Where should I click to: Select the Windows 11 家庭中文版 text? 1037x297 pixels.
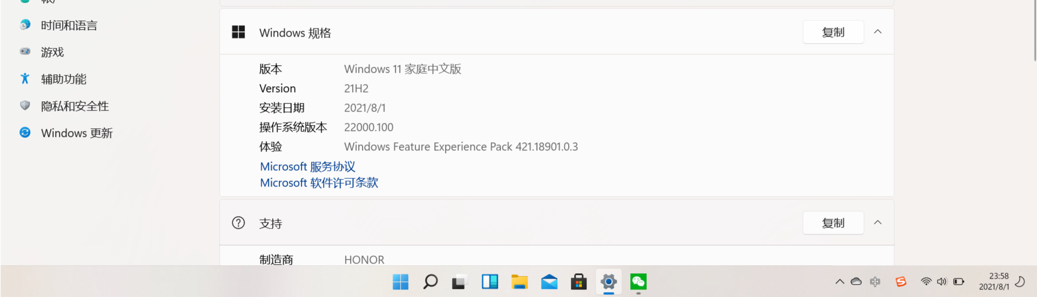(402, 69)
